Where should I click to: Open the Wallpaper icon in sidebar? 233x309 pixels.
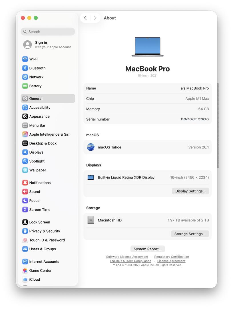[25, 170]
